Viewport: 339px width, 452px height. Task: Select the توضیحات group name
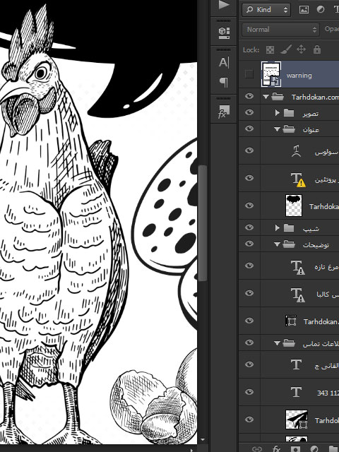pyautogui.click(x=316, y=245)
